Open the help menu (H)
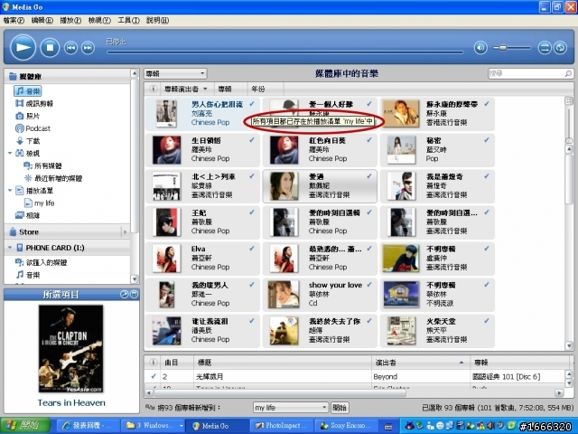The image size is (578, 434). click(x=157, y=20)
